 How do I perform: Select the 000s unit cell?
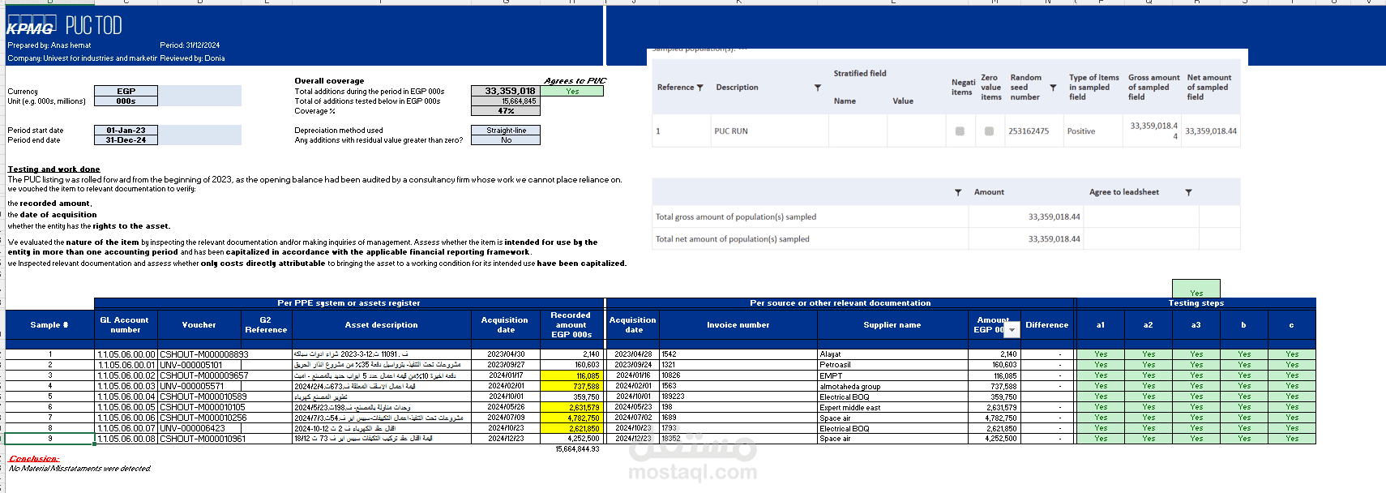point(126,101)
